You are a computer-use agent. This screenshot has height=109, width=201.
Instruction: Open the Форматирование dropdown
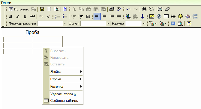pyautogui.click(x=52, y=24)
